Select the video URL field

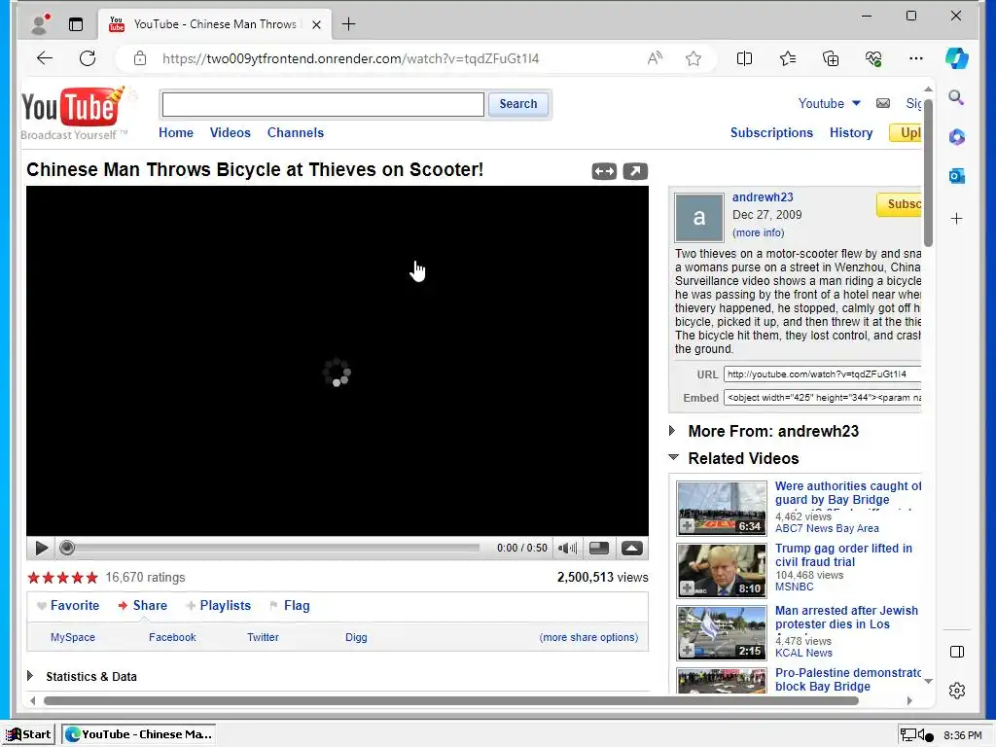click(x=822, y=374)
